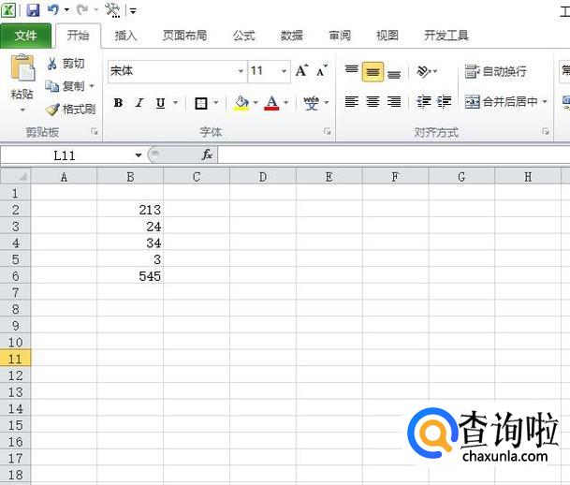Image resolution: width=570 pixels, height=485 pixels.
Task: Open font group dialog launcher
Action: coord(328,132)
